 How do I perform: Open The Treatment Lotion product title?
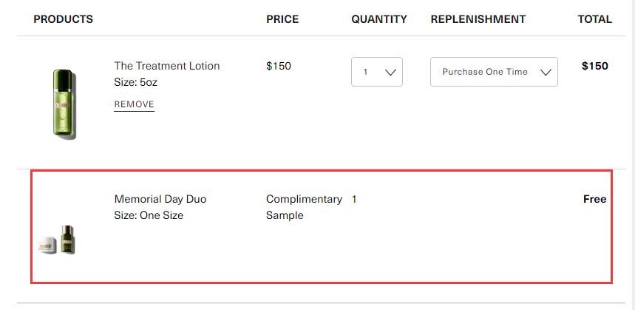167,66
